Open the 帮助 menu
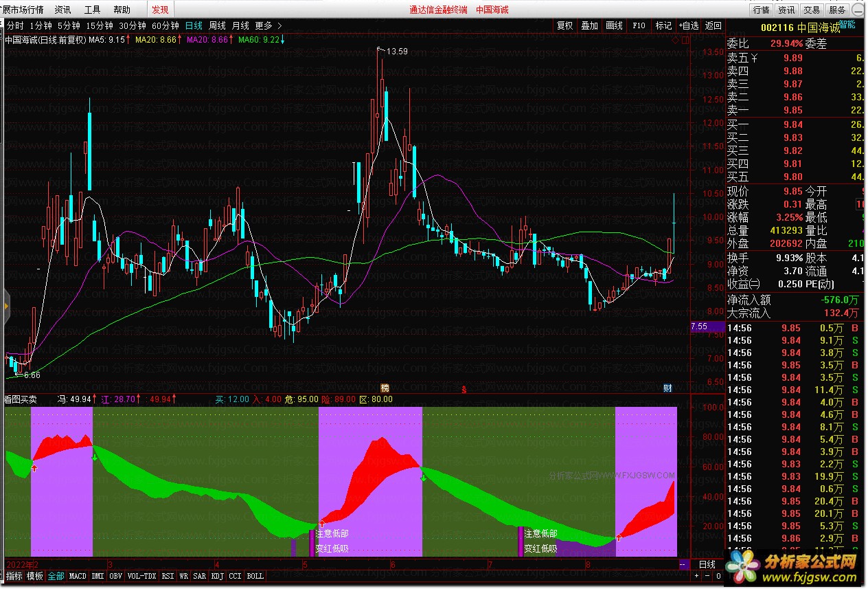The height and width of the screenshot is (589, 868). coord(122,10)
